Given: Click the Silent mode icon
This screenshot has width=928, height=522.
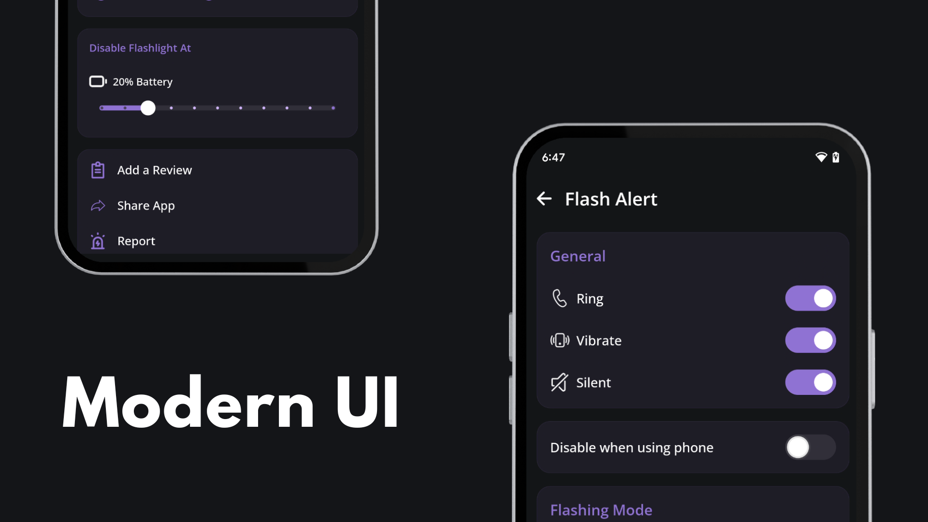Looking at the screenshot, I should point(558,382).
